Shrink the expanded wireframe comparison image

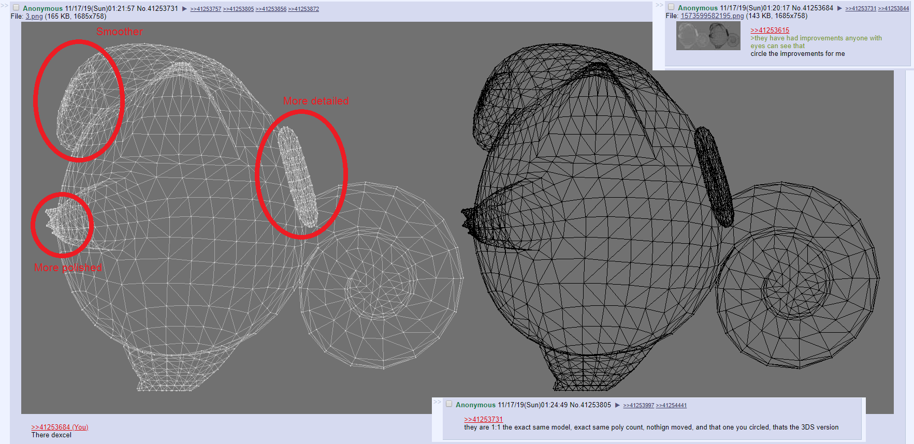pos(457,217)
